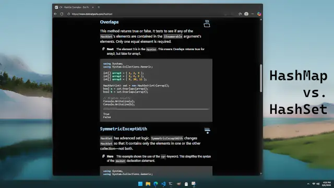
Task: Open the Terminal icon on the taskbar
Action: click(x=171, y=184)
